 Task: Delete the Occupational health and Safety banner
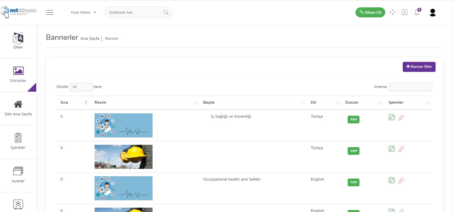click(401, 180)
